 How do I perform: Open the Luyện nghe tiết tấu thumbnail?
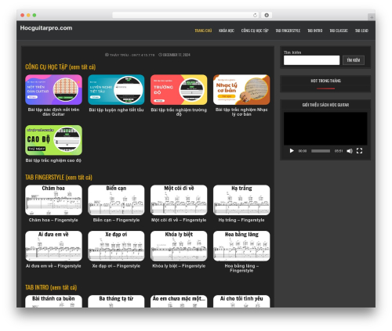116,90
